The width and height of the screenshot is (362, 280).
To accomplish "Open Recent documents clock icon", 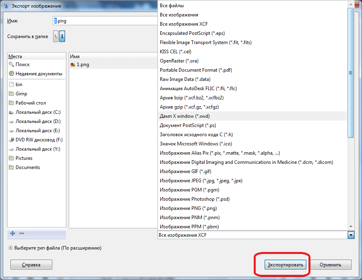I will coord(11,74).
